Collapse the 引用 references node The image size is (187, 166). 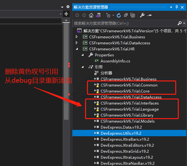click(83, 67)
